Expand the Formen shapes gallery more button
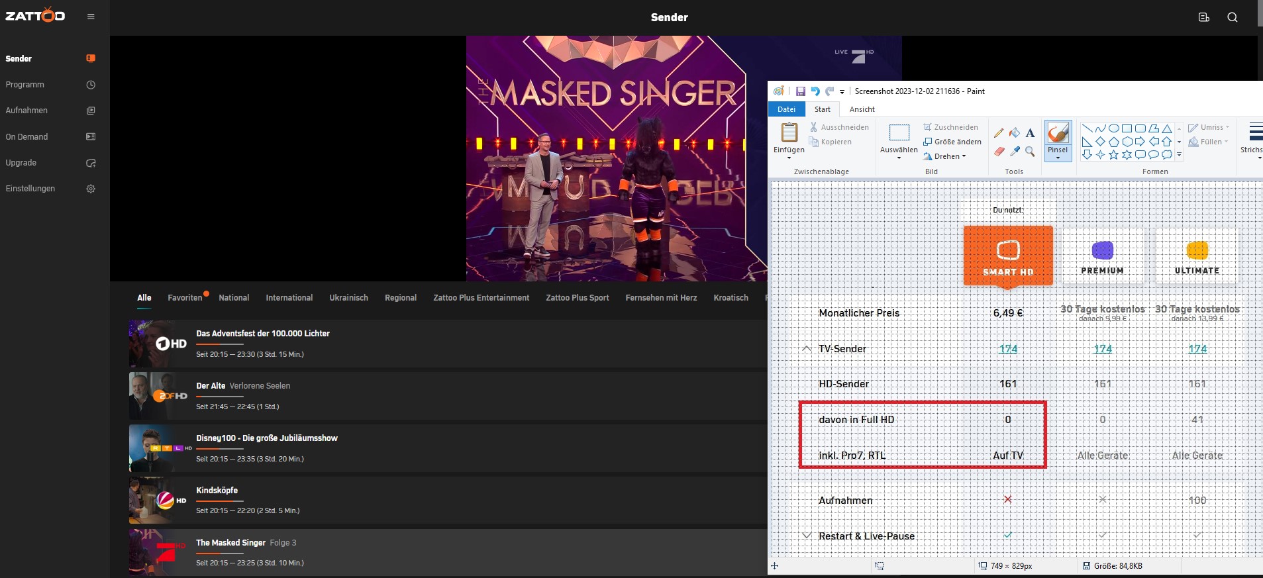Screen dimensions: 1263x578 point(1179,155)
